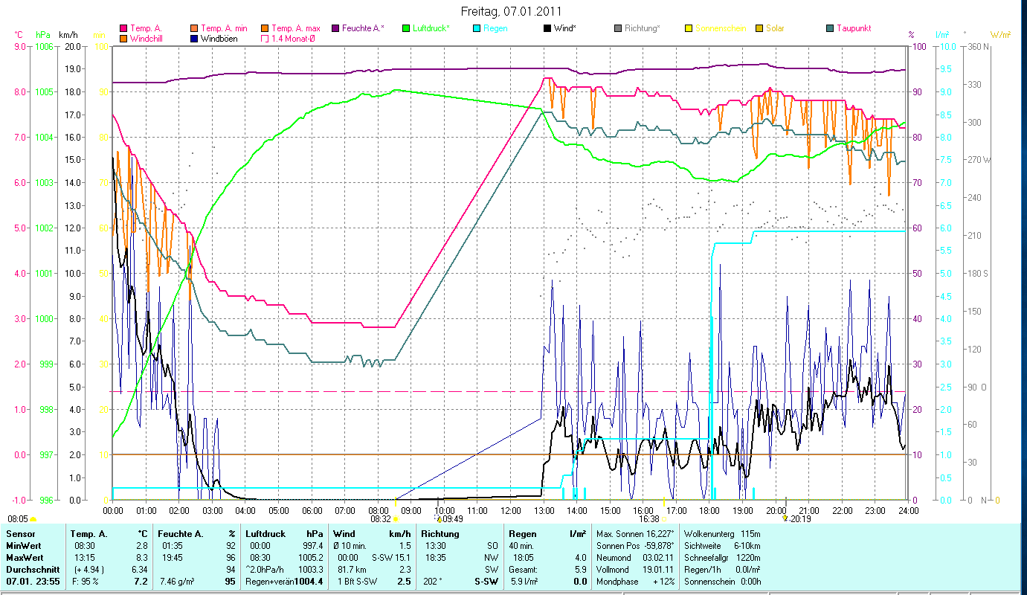
Task: Toggle the Windchill series in legend
Action: 123,38
